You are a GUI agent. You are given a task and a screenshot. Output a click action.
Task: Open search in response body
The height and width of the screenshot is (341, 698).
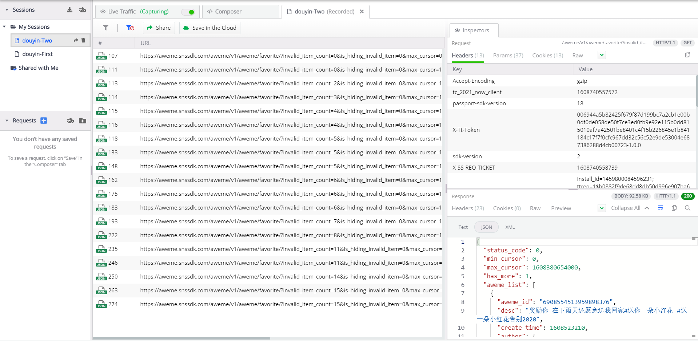687,208
